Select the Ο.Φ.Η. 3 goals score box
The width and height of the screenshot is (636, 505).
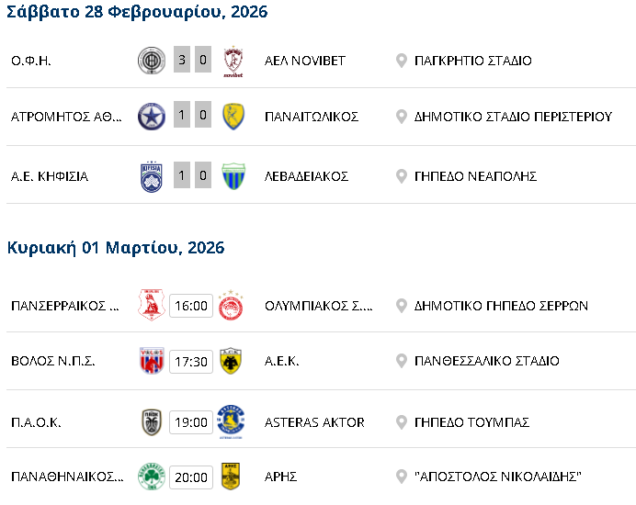(x=182, y=61)
